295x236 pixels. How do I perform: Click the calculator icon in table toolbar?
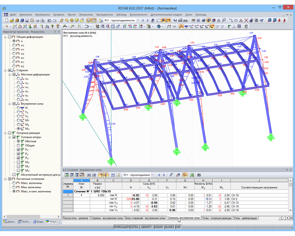click(x=199, y=175)
